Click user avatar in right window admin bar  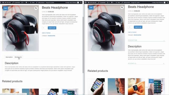[165, 2]
